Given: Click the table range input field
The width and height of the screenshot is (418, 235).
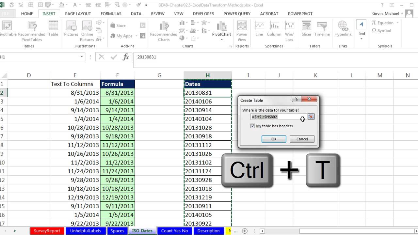Looking at the screenshot, I should coord(279,117).
